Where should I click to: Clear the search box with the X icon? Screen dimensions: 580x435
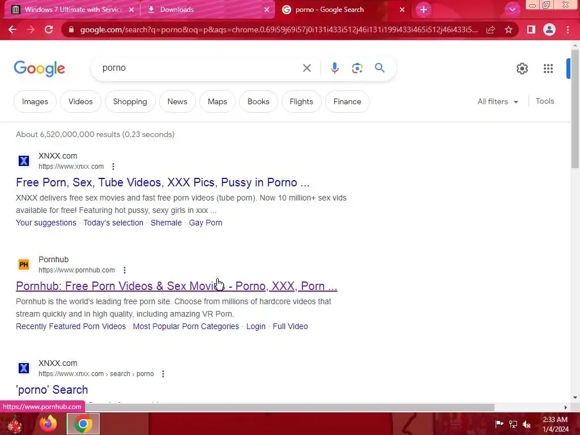(x=306, y=68)
